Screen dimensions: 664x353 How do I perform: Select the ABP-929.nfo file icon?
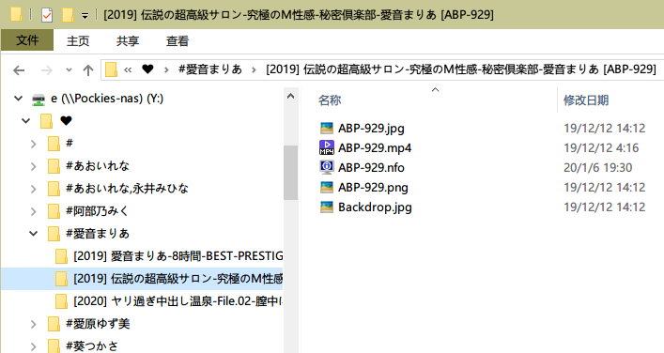pyautogui.click(x=327, y=167)
